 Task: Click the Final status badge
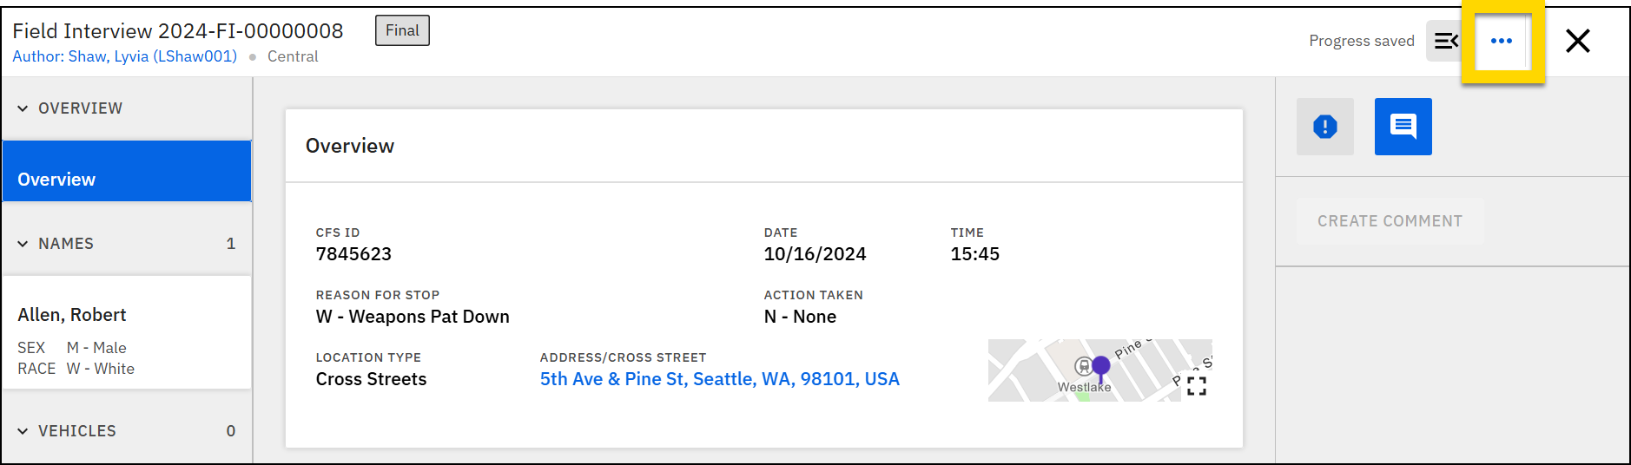coord(402,30)
